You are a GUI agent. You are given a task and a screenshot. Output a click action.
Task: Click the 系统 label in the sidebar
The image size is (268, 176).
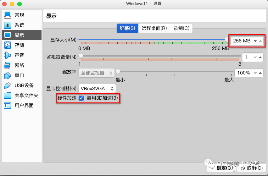(19, 25)
